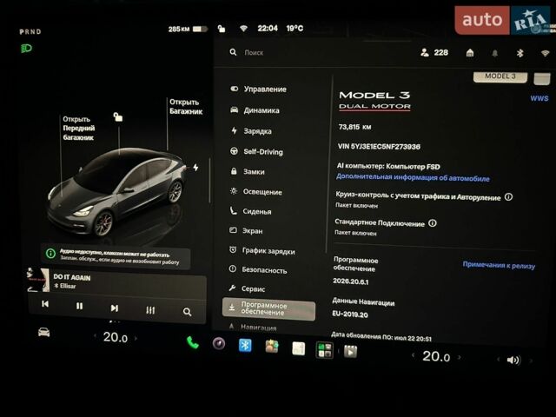Tap the 19°C outside temperature
Image resolution: width=556 pixels, height=417 pixels.
295,29
